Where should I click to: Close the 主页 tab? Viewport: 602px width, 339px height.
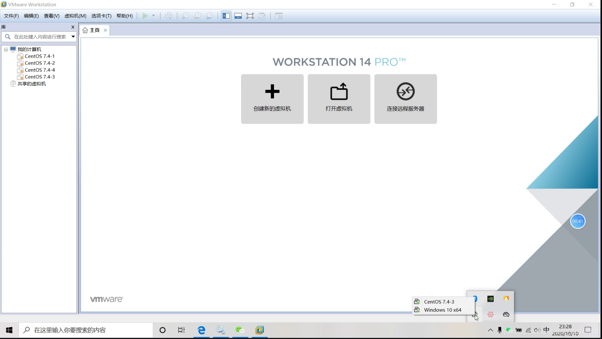105,30
